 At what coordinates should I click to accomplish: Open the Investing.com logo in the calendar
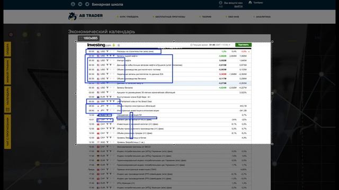pos(99,45)
